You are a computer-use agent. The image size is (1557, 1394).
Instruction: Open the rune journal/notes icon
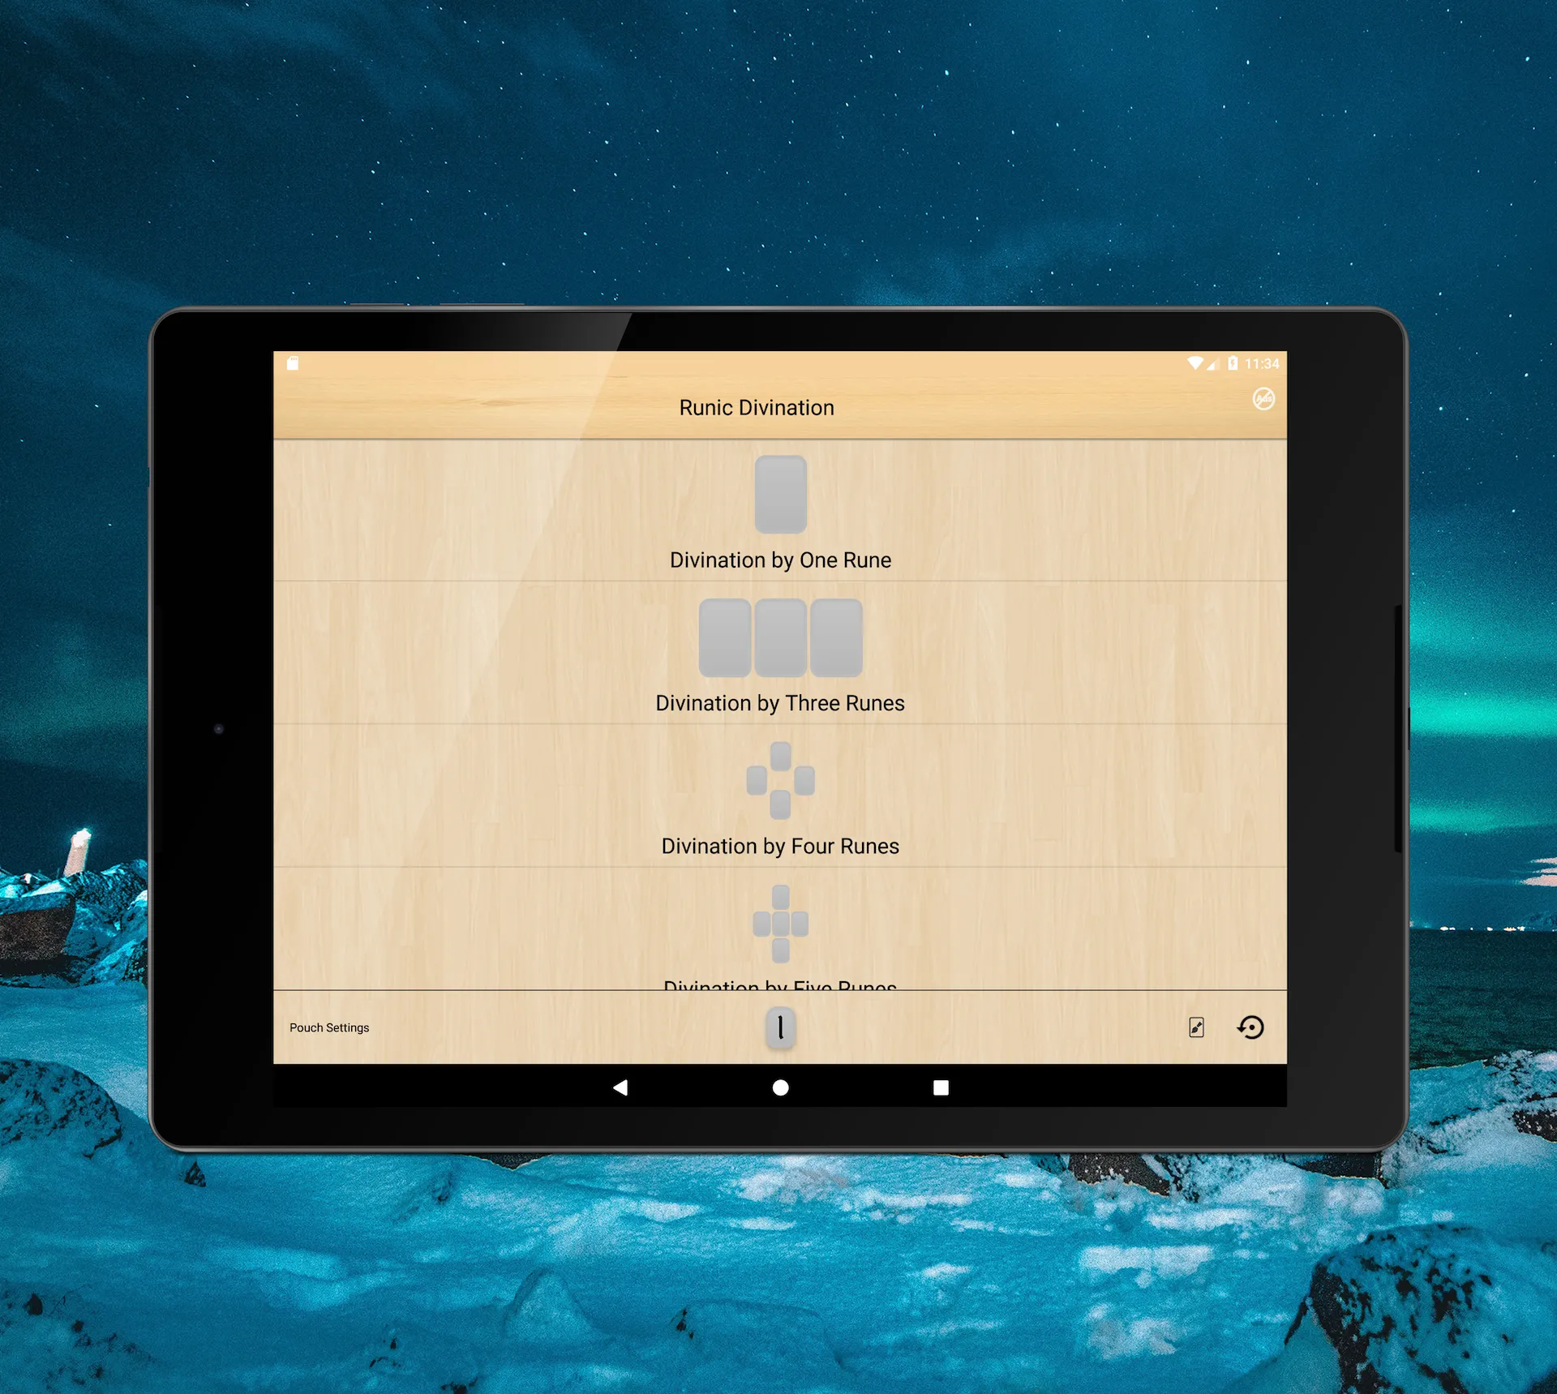1191,1027
